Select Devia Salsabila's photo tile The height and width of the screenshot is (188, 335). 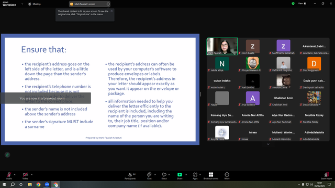314,98
